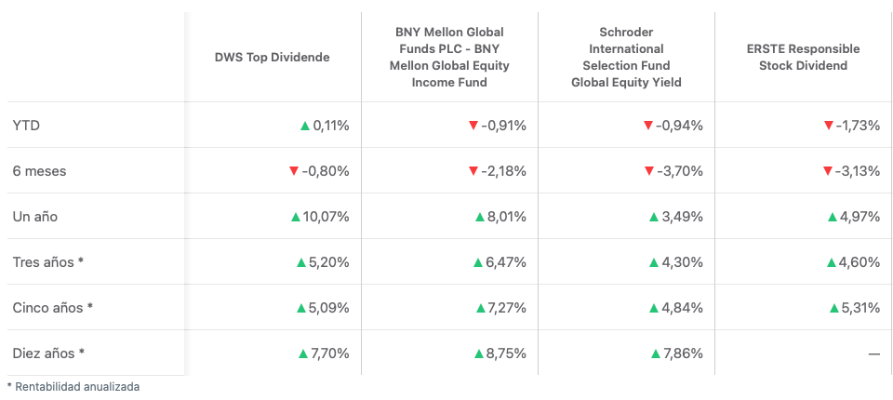Click the red down arrow beside -0,91%
Image resolution: width=893 pixels, height=400 pixels.
click(473, 126)
